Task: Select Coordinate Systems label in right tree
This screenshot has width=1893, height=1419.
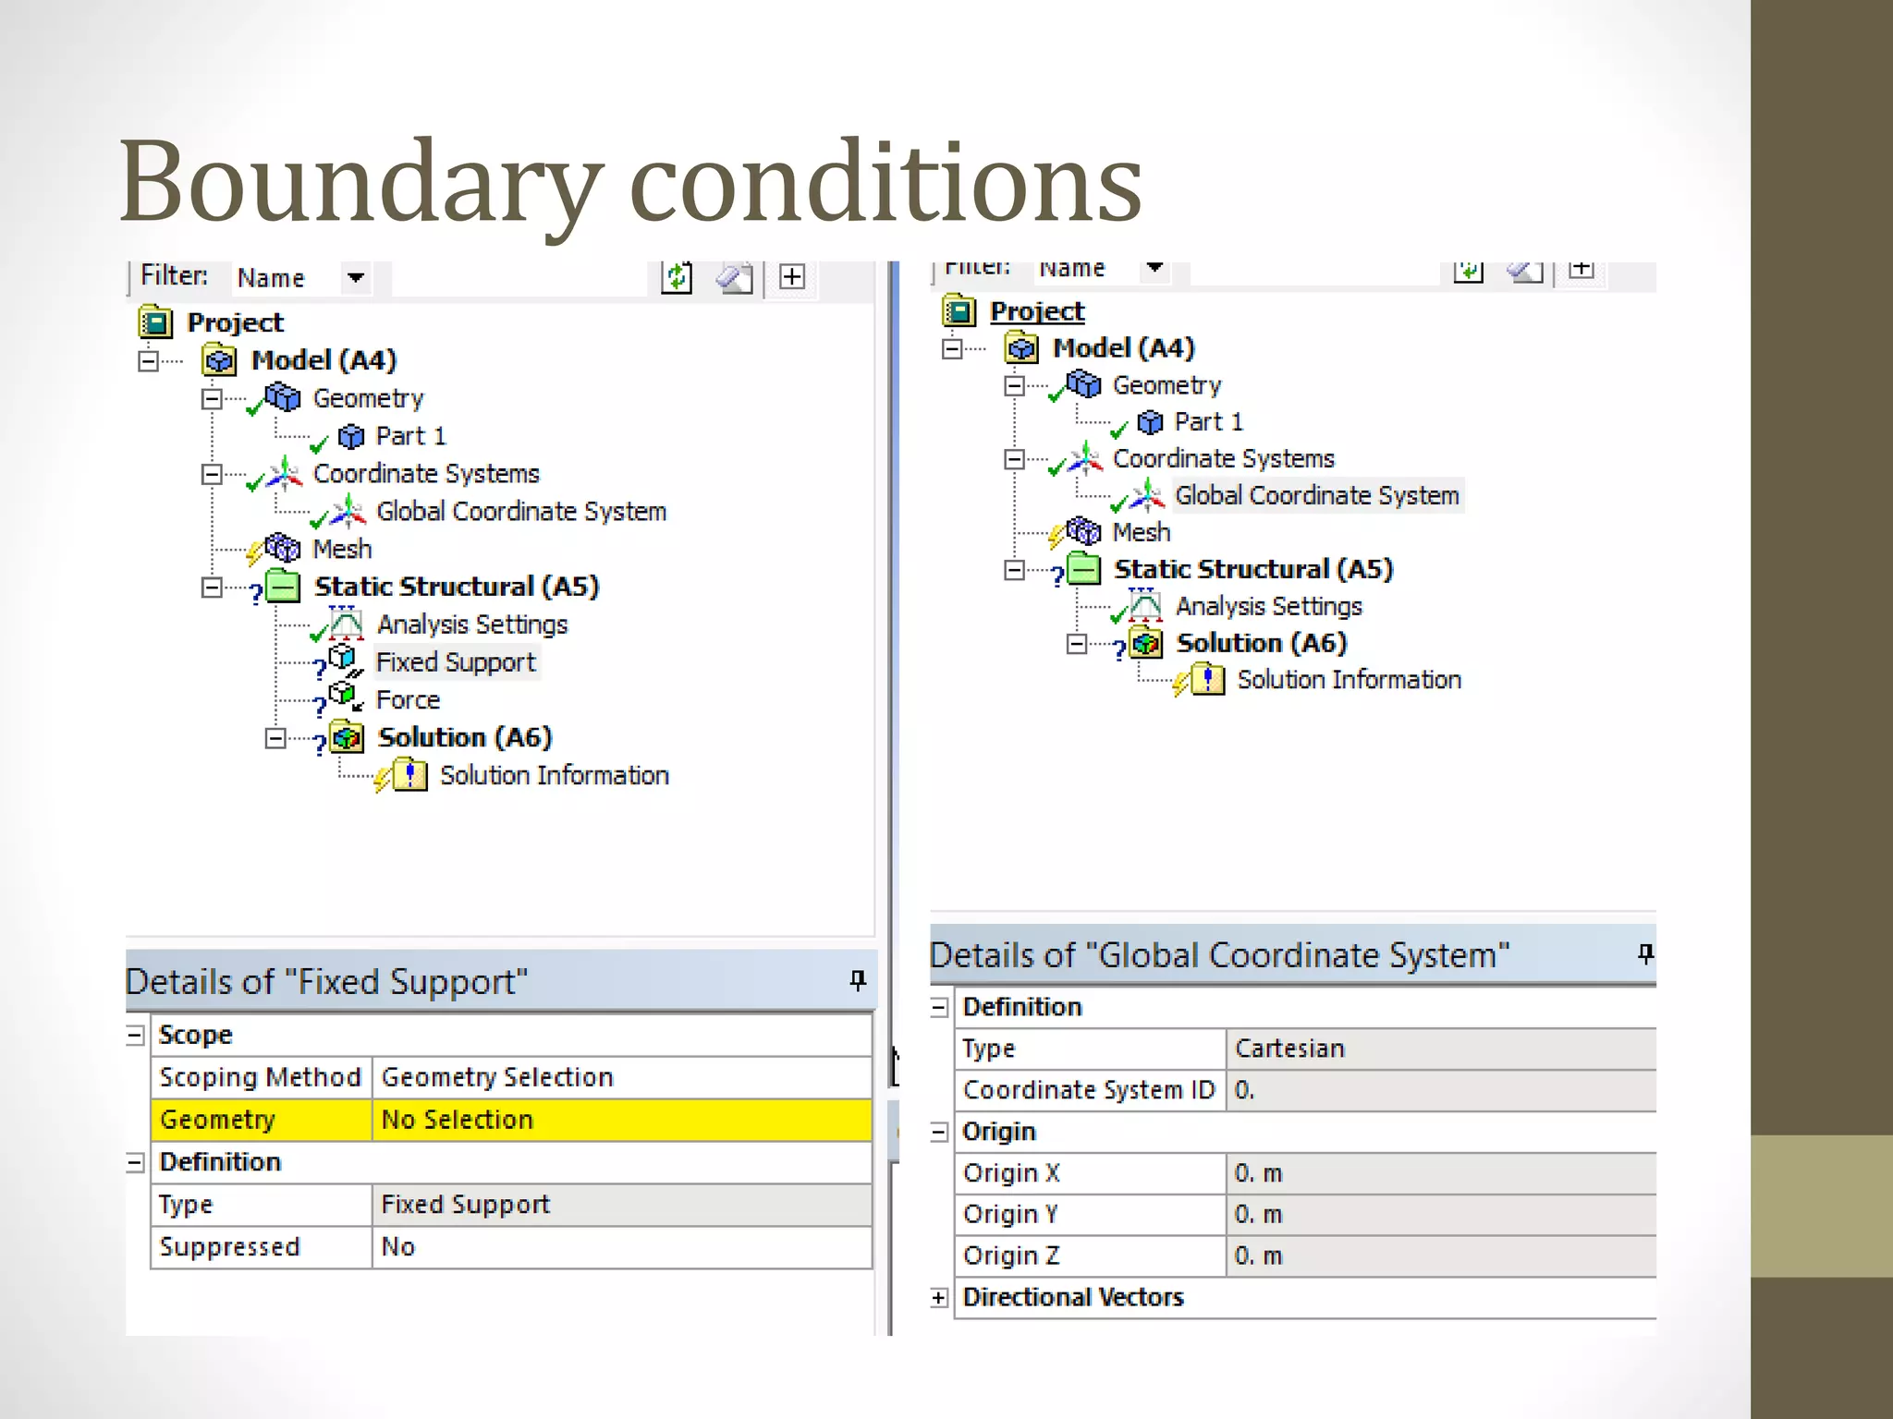Action: [x=1224, y=459]
